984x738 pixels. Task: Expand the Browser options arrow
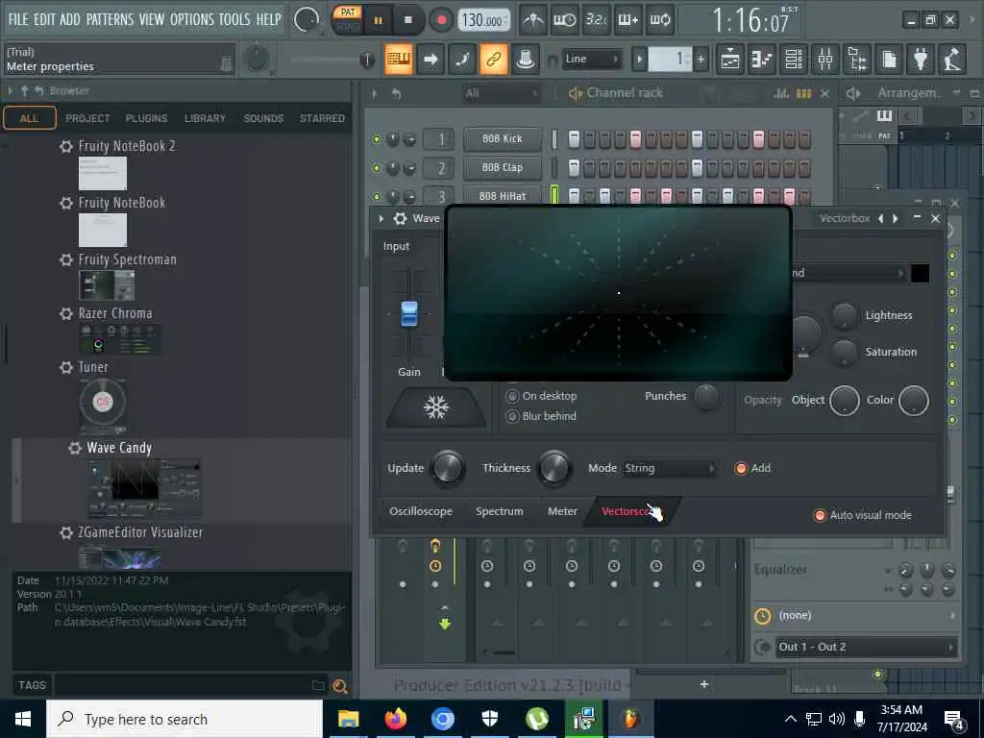10,91
